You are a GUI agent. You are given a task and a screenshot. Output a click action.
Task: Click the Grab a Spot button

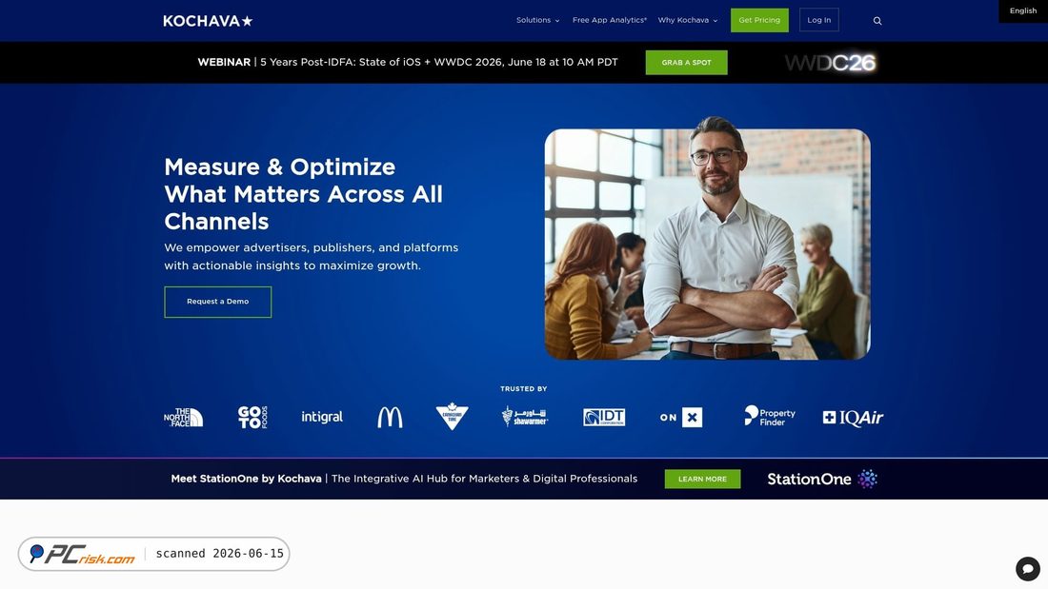click(x=686, y=63)
